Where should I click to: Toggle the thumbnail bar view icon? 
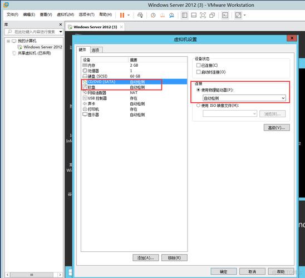tap(194, 15)
